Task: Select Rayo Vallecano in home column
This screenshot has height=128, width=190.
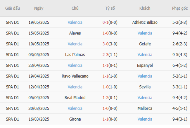Action: pyautogui.click(x=75, y=76)
